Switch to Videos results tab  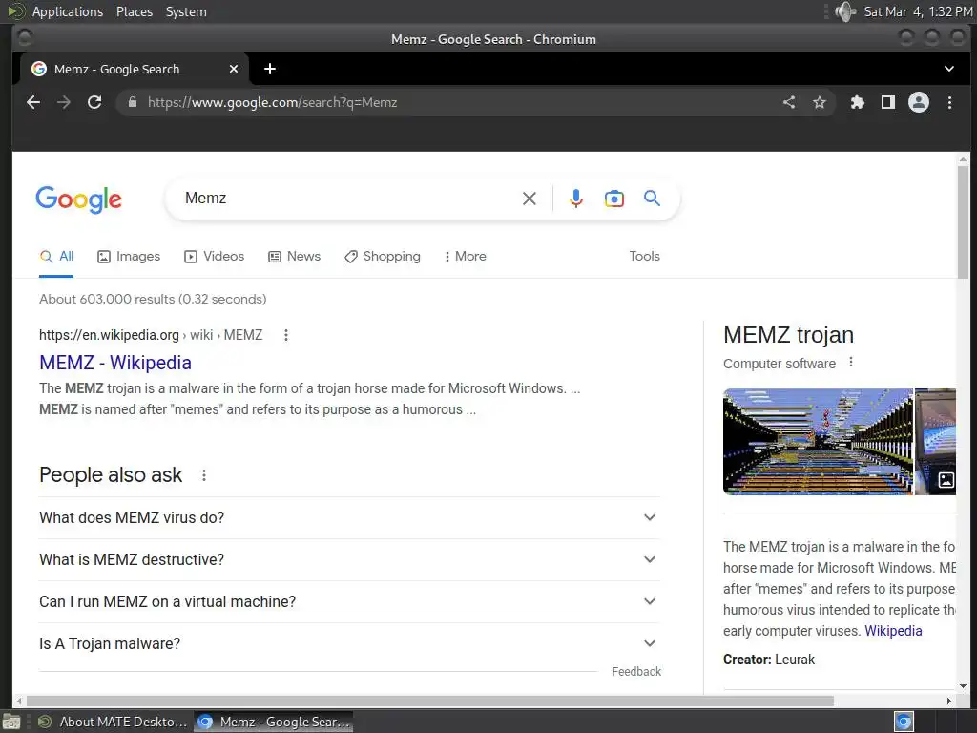coord(215,256)
